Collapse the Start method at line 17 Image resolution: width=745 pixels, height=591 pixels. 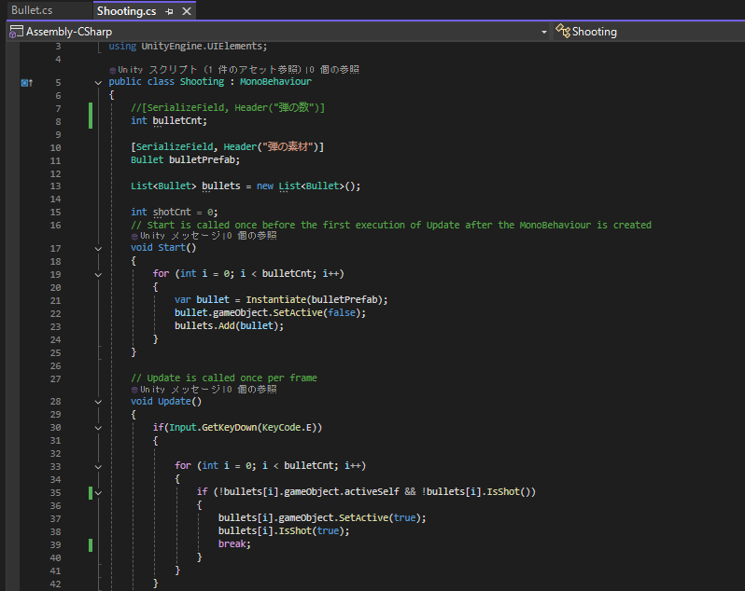98,249
